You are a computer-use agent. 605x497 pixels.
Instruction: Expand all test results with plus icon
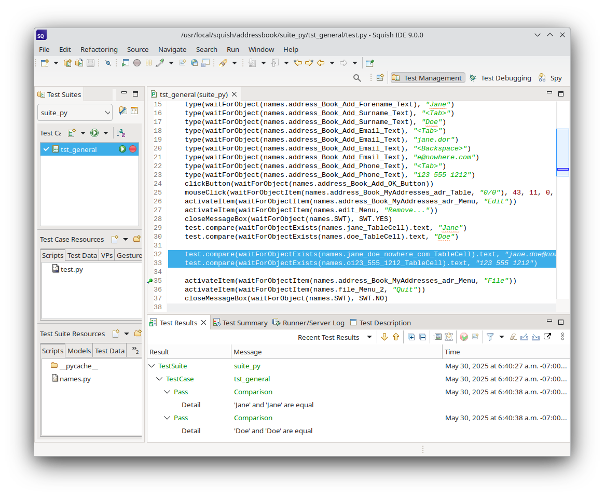411,337
